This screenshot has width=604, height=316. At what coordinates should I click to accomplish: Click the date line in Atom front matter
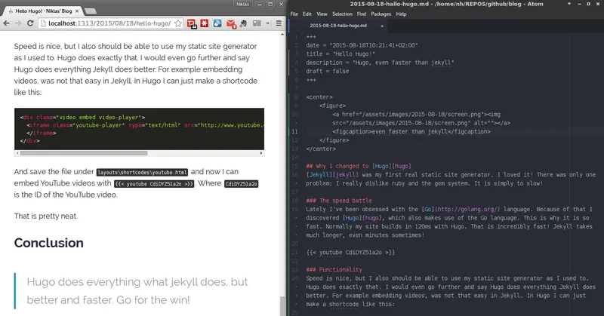tap(362, 45)
